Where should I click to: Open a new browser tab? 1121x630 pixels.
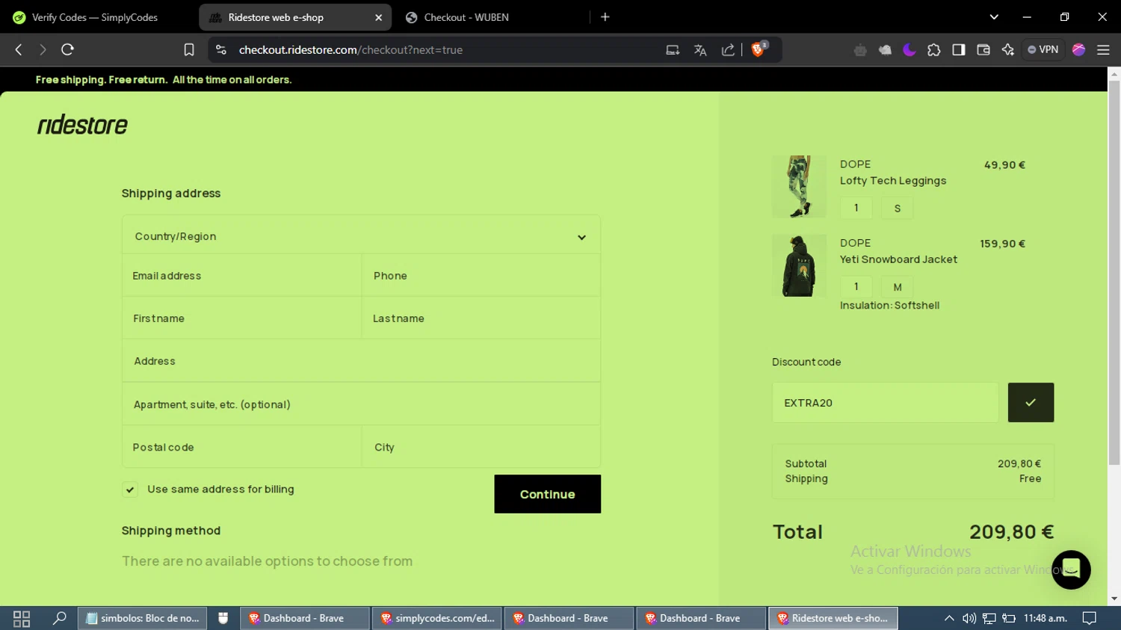[x=605, y=17]
